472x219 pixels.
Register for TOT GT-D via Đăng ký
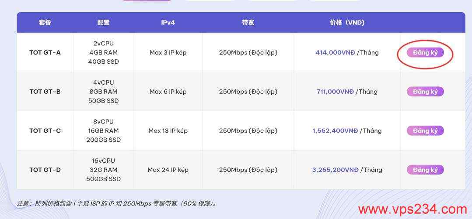point(425,170)
